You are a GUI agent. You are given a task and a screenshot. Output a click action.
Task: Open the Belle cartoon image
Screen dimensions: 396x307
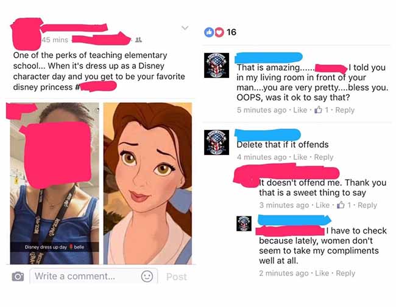point(148,183)
